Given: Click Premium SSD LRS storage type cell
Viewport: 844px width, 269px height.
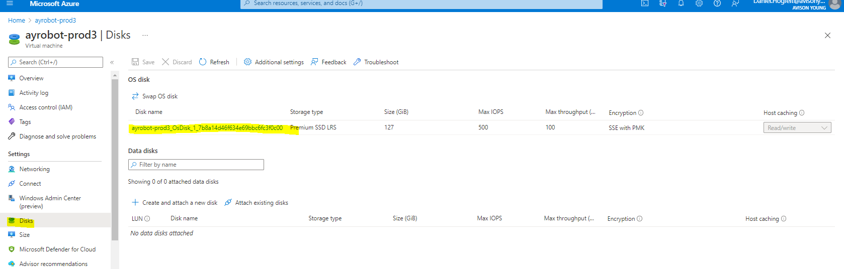Looking at the screenshot, I should (x=313, y=127).
